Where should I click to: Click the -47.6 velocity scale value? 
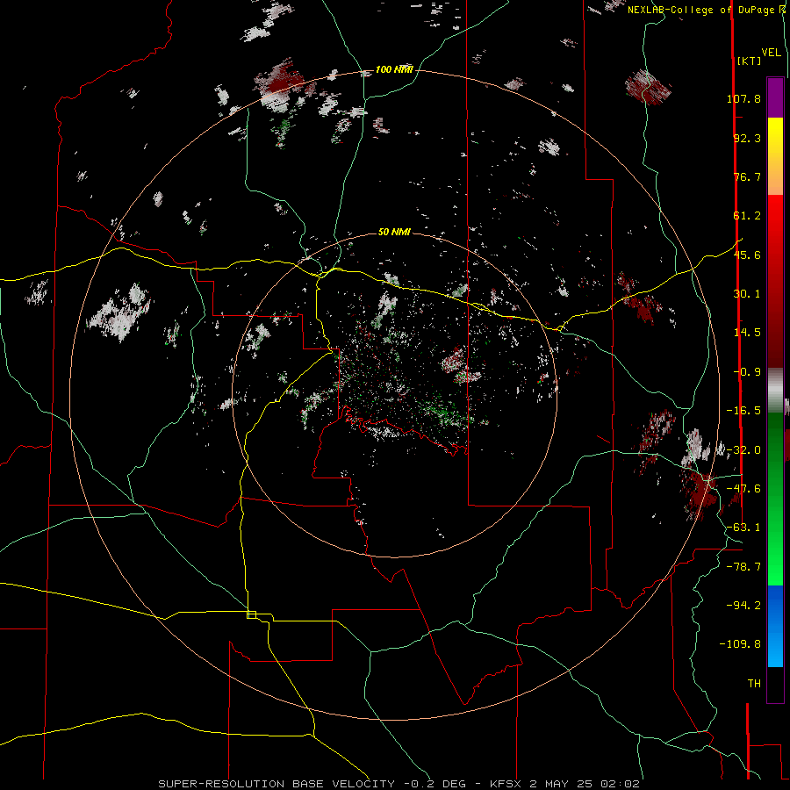click(x=743, y=488)
